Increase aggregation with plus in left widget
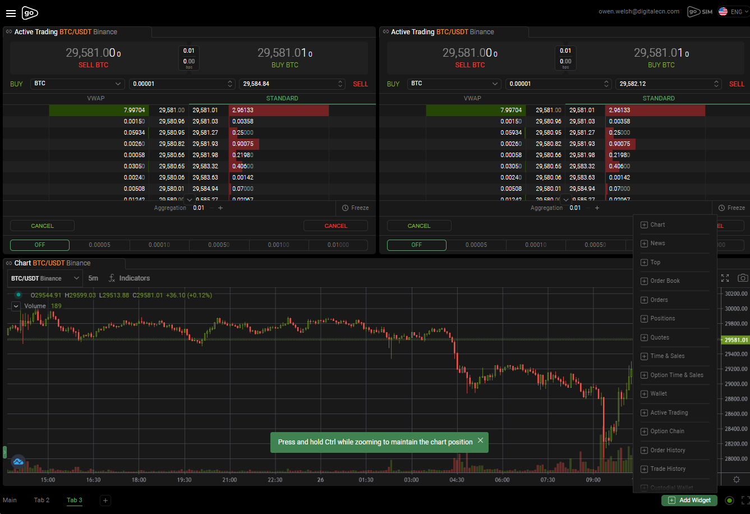Screen dimensions: 750x514 [x=220, y=208]
